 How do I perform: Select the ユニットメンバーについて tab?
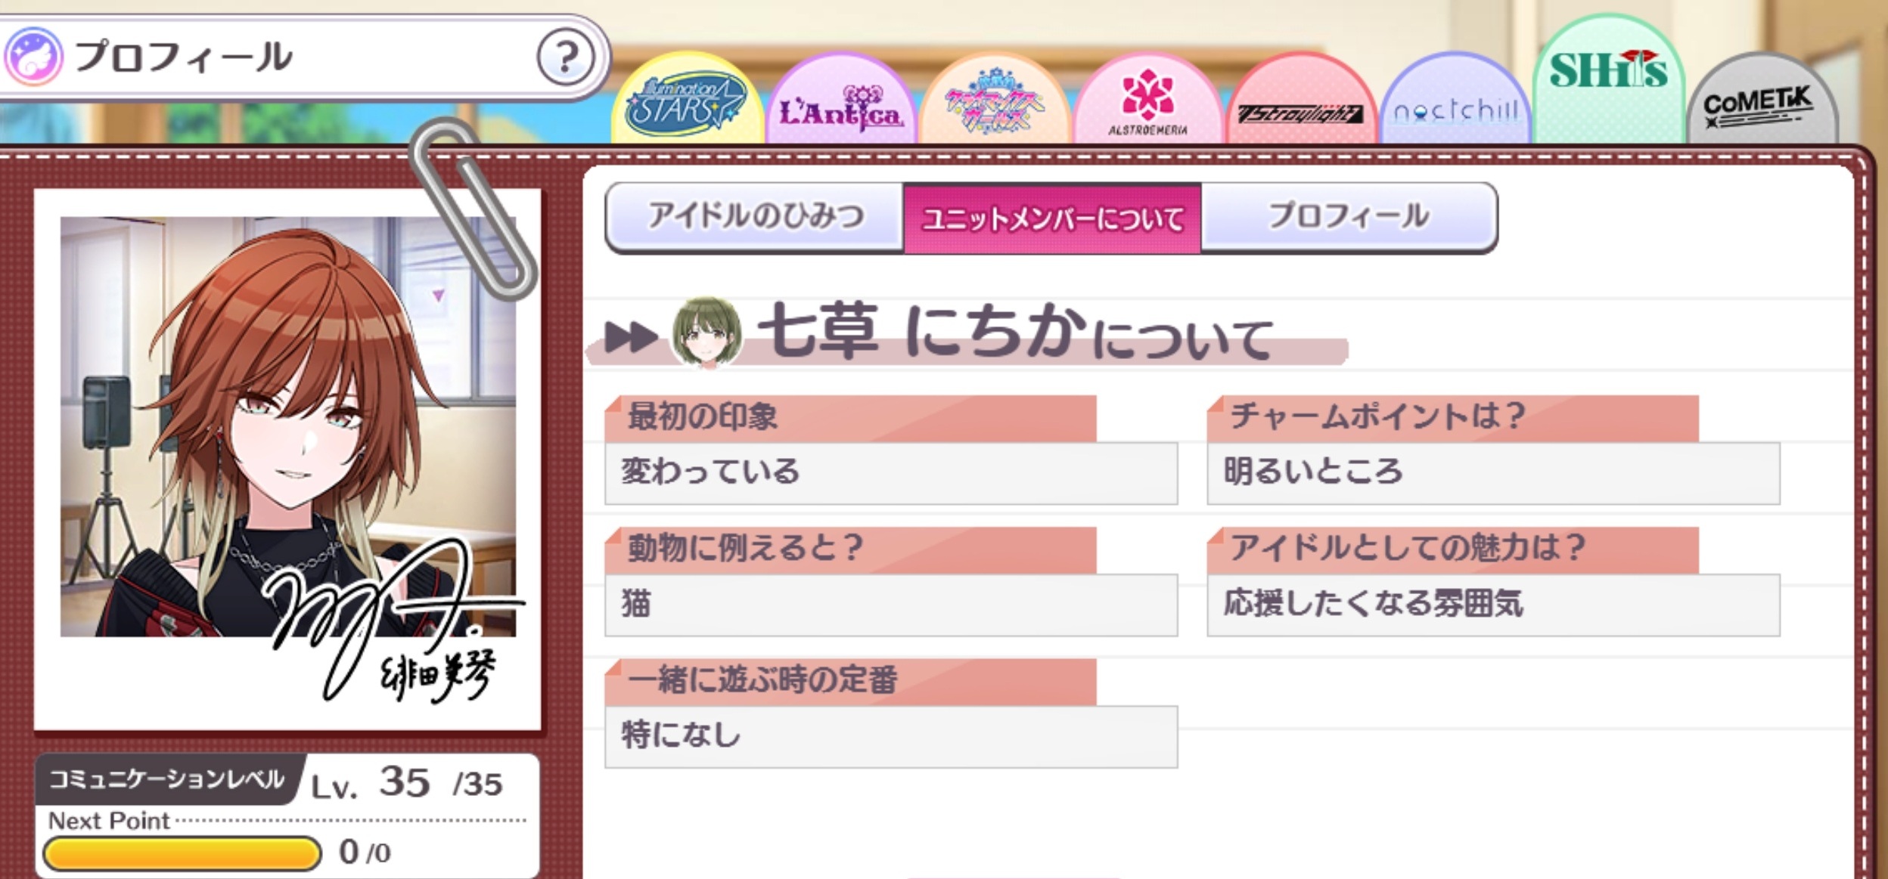click(x=1052, y=218)
